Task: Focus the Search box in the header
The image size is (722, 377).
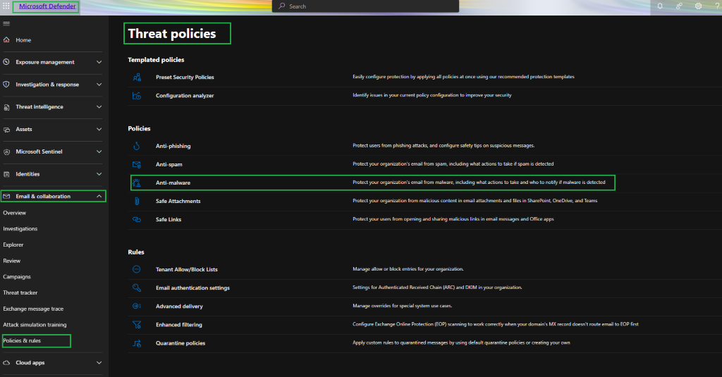Action: (366, 6)
